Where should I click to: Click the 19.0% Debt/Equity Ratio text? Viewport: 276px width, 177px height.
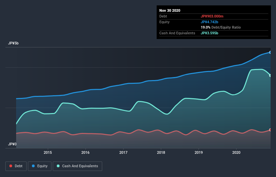[221, 27]
